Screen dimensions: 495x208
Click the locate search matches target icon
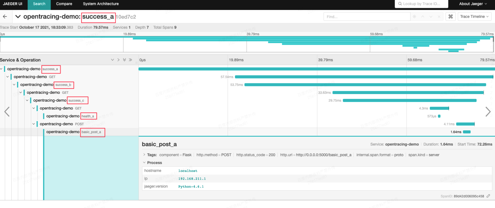point(414,17)
